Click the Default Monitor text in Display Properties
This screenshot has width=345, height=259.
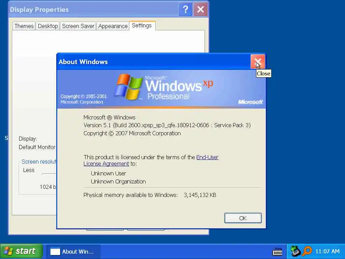tap(37, 147)
